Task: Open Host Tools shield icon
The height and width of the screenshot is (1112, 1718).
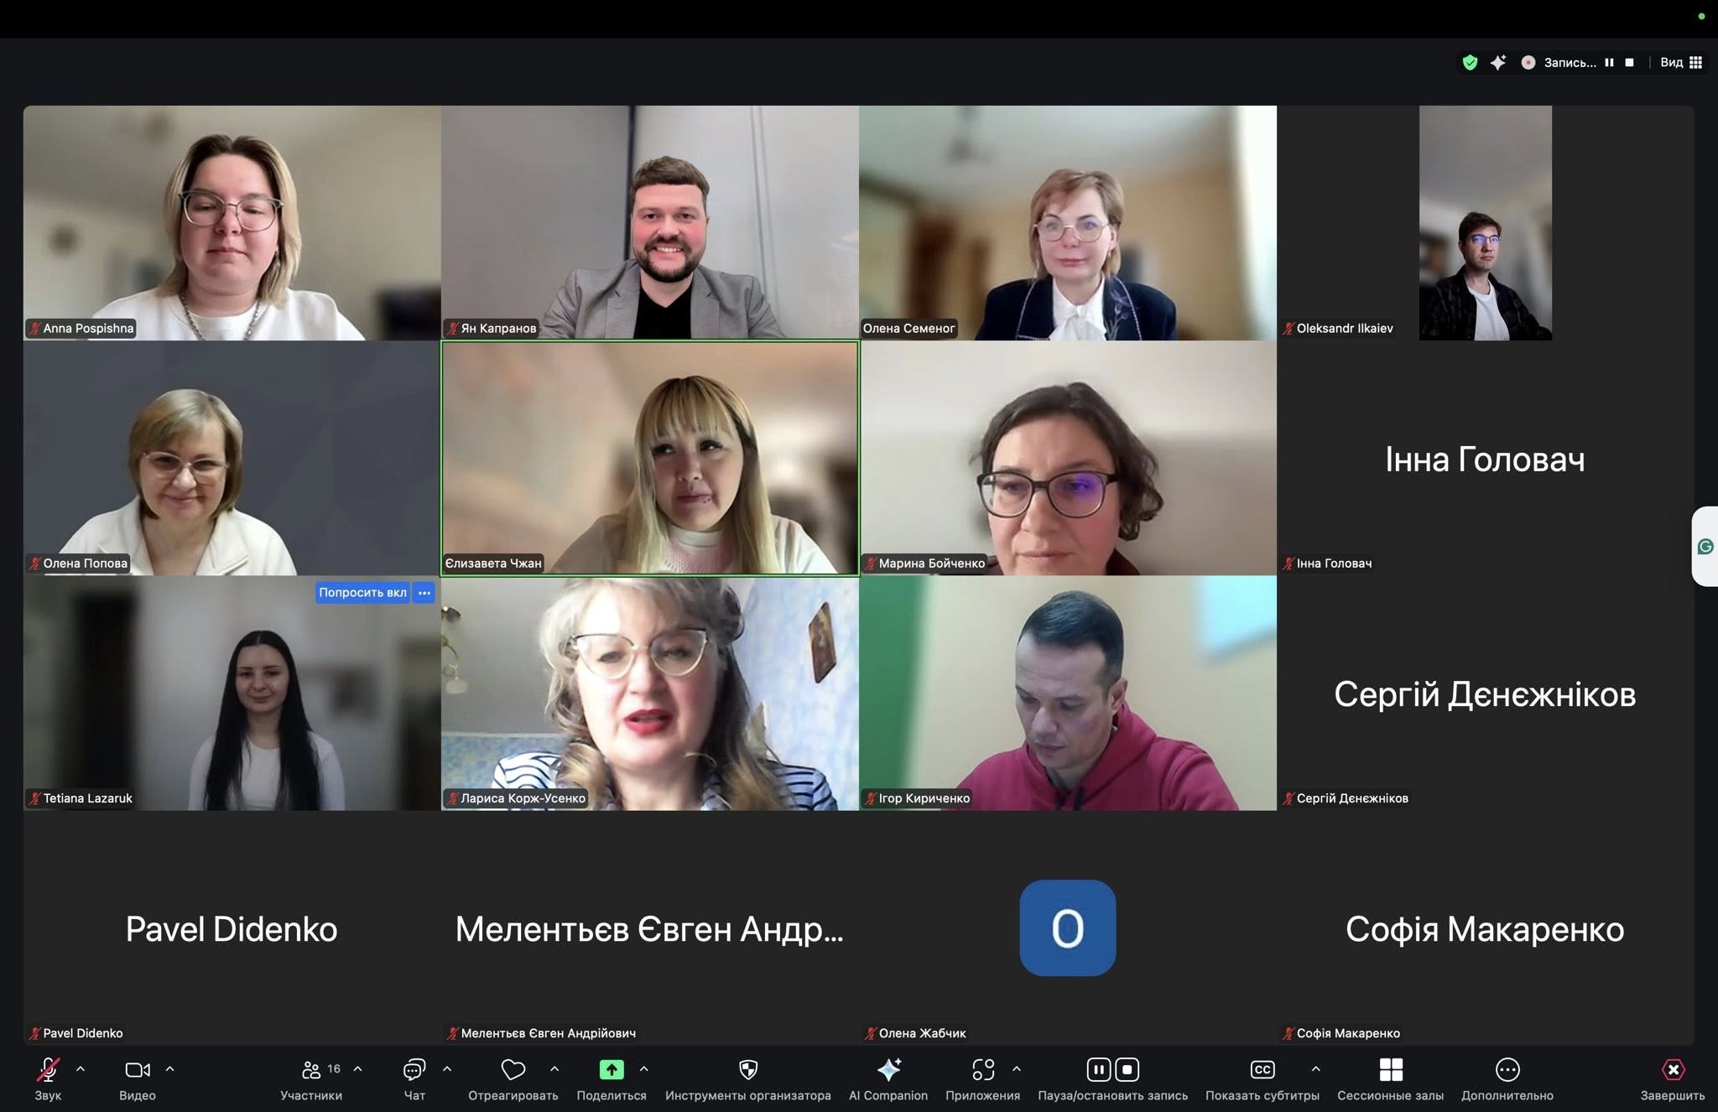Action: (x=748, y=1070)
